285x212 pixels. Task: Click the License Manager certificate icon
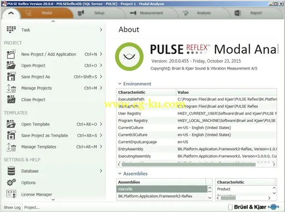(11, 194)
